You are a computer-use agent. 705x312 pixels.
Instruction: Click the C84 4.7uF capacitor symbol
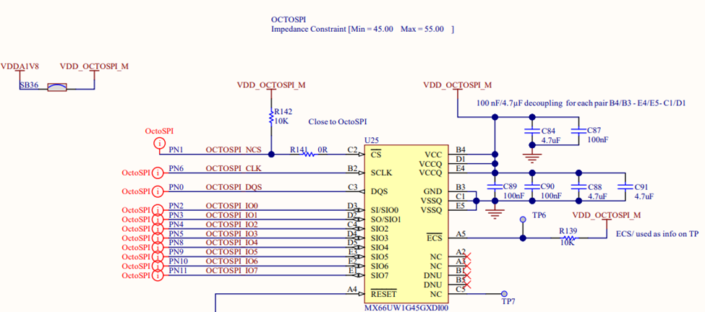point(532,131)
